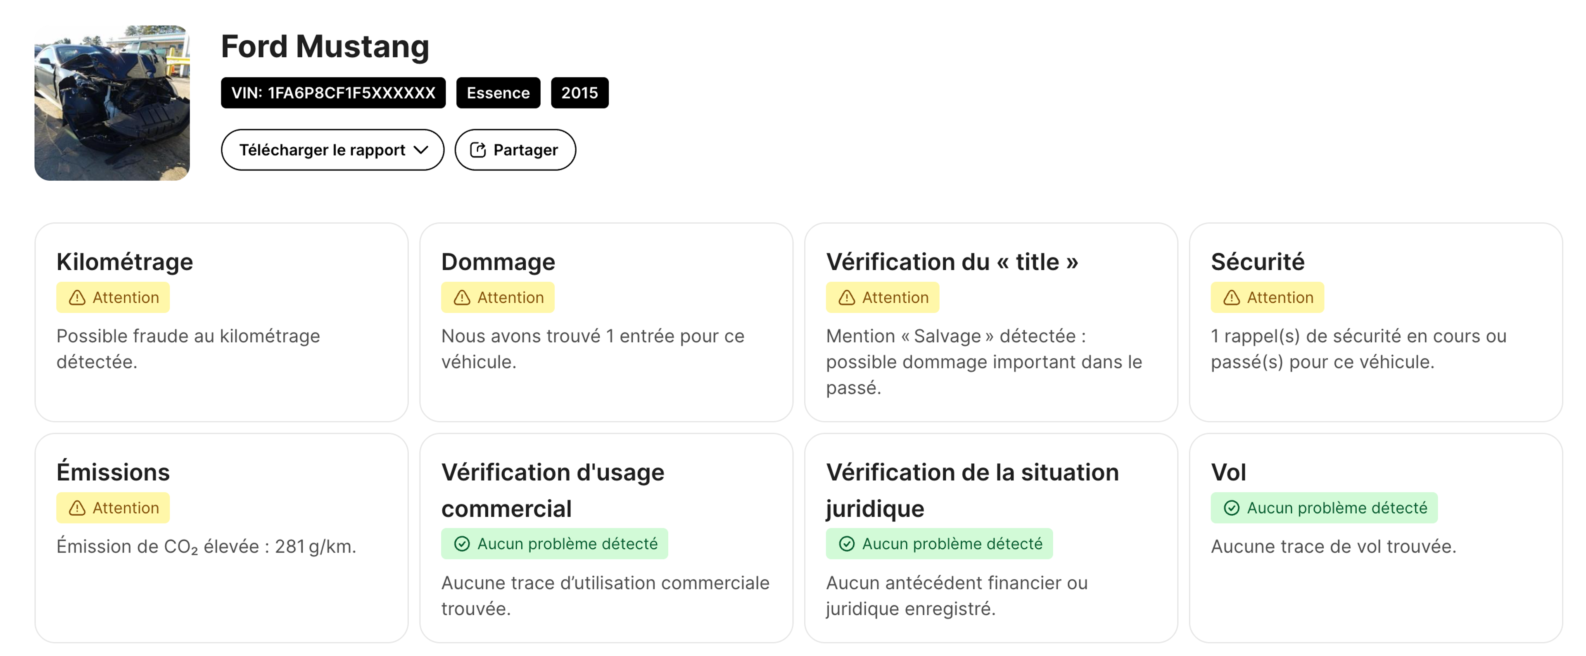Viewport: 1586px width, 656px height.
Task: Click Aucune trace d'utilisation commerciale text
Action: click(605, 595)
